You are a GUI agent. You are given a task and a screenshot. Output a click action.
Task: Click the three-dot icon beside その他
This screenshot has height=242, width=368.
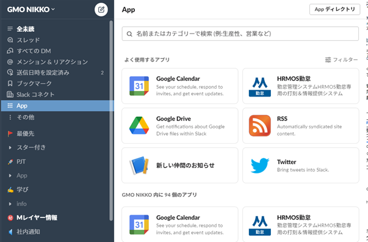point(10,117)
